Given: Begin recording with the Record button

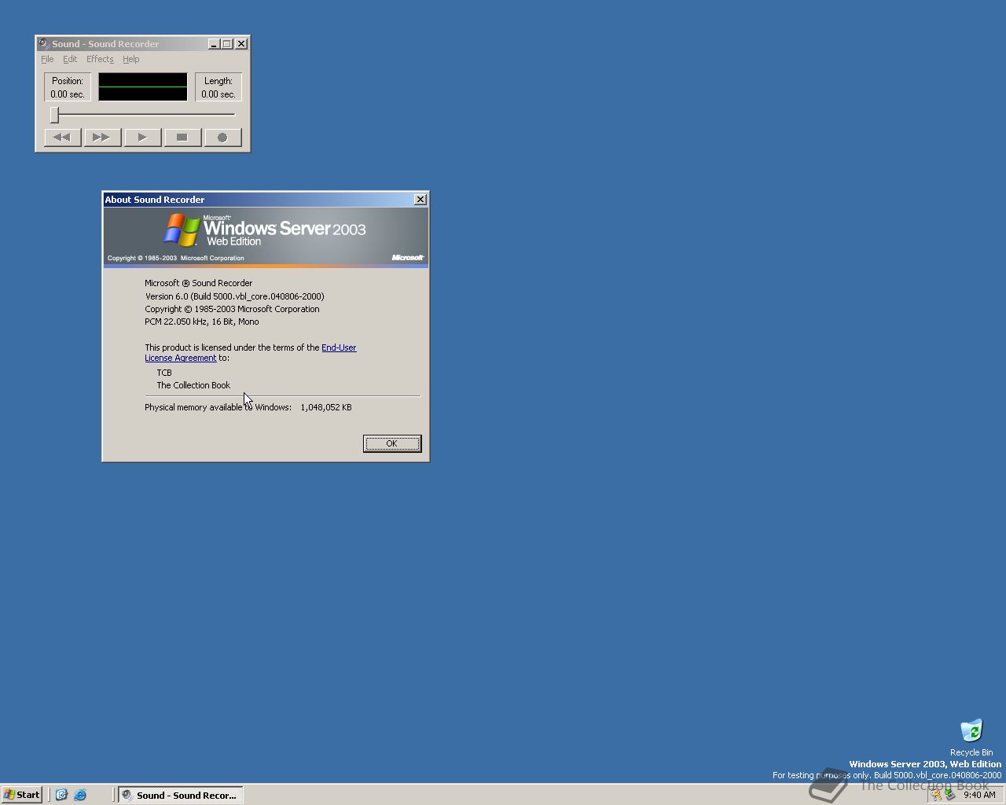Looking at the screenshot, I should (222, 138).
